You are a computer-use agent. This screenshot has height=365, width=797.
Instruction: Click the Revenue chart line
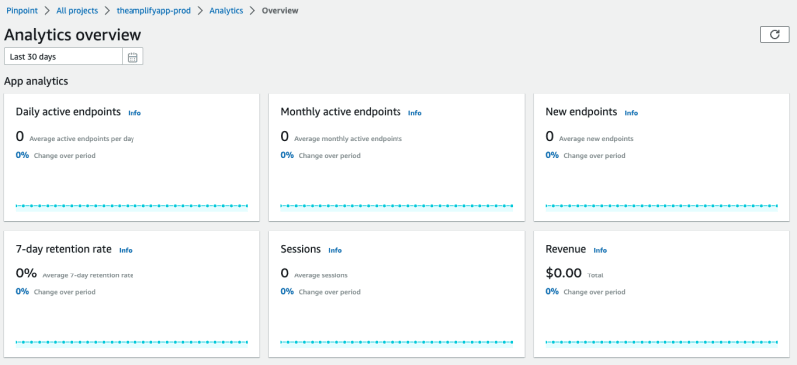(x=662, y=342)
